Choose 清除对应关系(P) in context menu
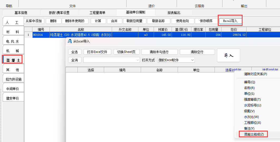The image size is (280, 142). point(255,74)
